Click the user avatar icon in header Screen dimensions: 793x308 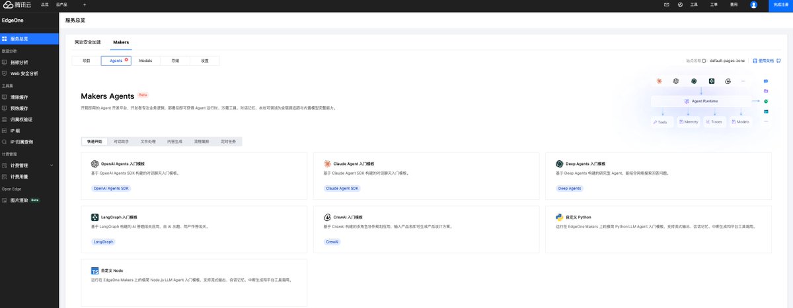[x=753, y=5]
